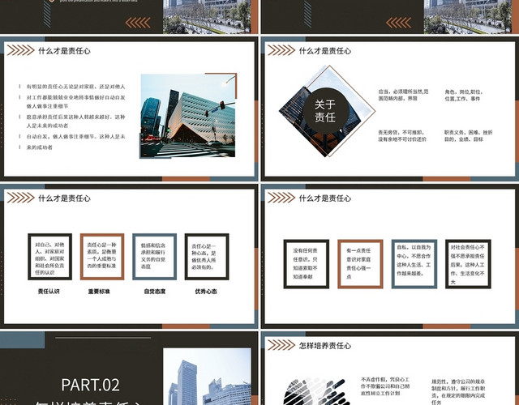Click the 优秀心态 label
519x405 pixels.
206,292
